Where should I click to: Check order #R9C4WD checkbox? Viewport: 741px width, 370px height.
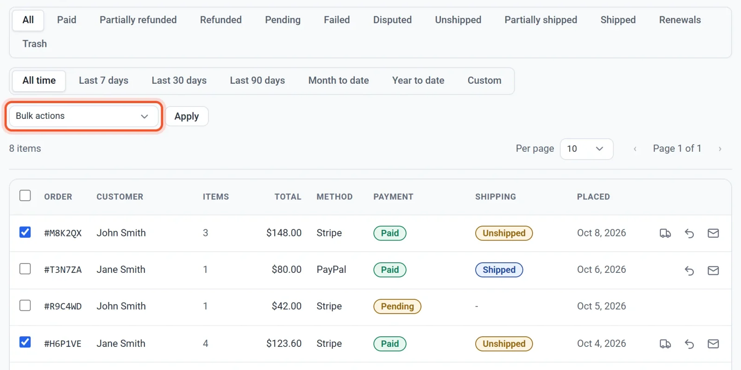[x=25, y=305]
